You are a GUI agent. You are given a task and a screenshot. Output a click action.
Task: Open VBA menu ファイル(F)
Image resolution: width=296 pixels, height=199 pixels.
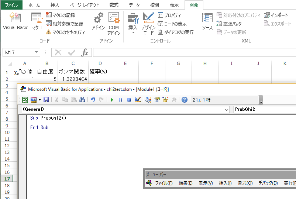[164, 183]
